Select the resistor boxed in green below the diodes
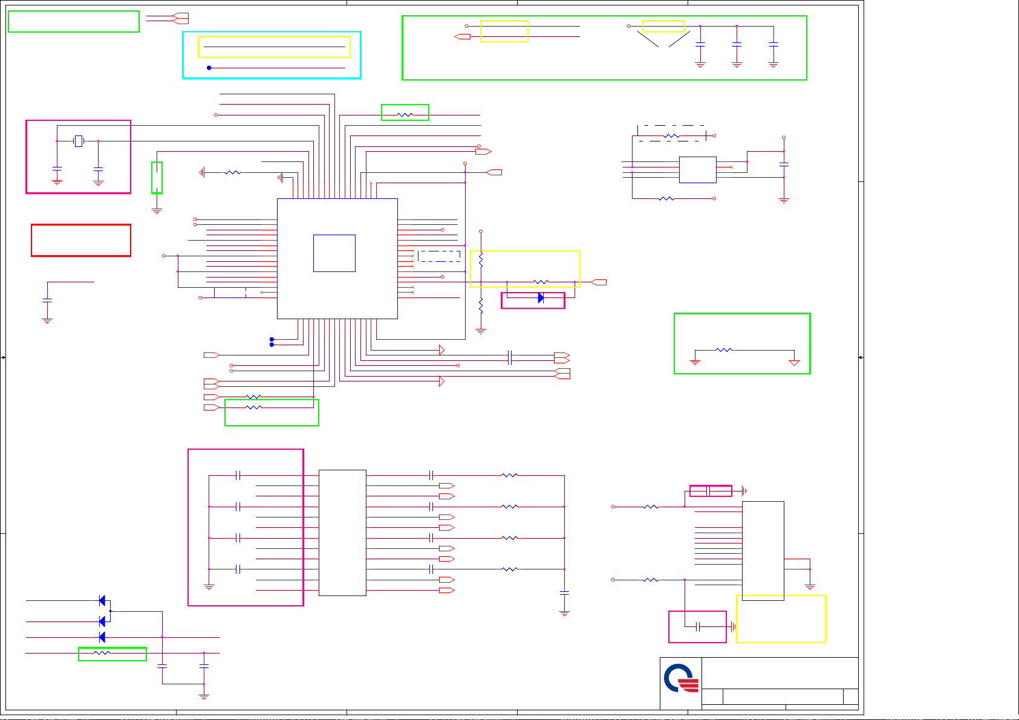Viewport: 1019px width, 720px height. (x=102, y=653)
